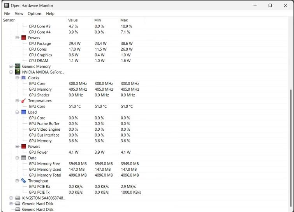The image size is (294, 212).
Task: Click the Open Hardware Monitor title bar icon
Action: coord(7,5)
